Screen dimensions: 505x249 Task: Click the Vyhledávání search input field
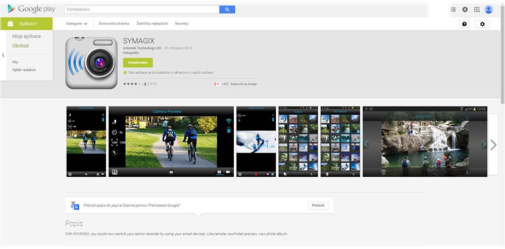tap(141, 9)
